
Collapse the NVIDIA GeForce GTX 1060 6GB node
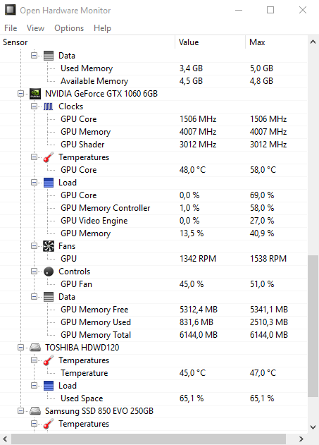(x=20, y=93)
